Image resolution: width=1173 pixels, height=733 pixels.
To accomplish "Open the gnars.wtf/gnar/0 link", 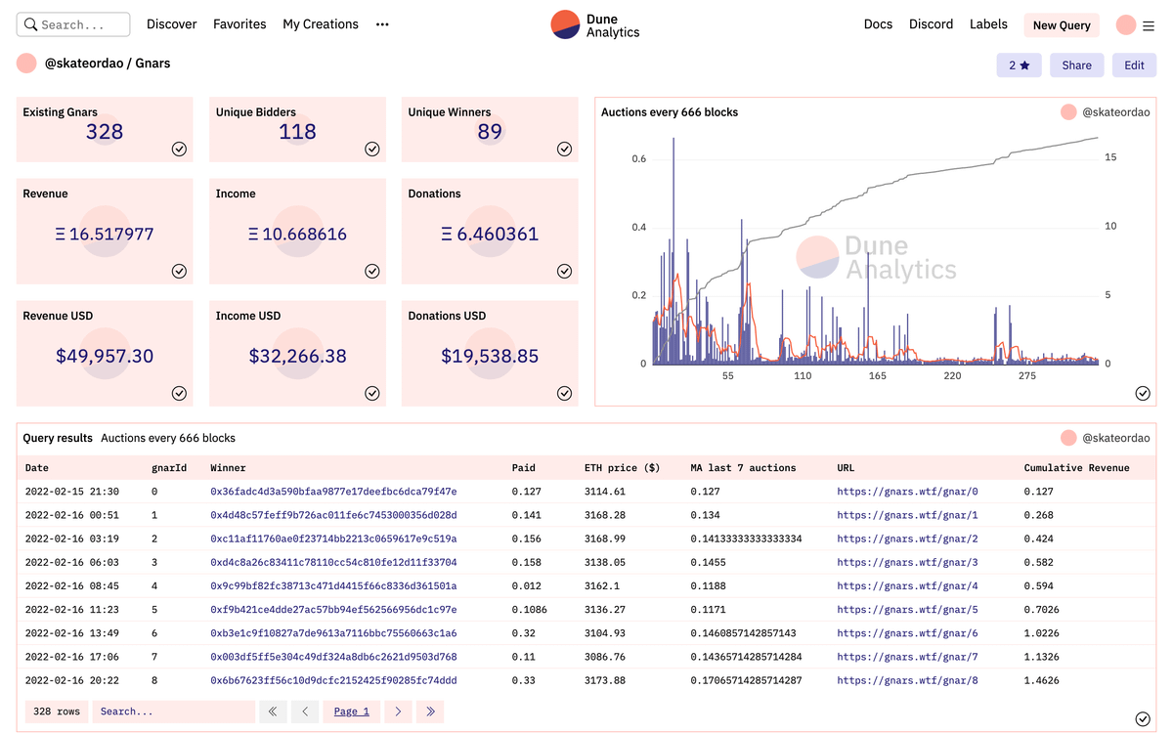I will [907, 492].
